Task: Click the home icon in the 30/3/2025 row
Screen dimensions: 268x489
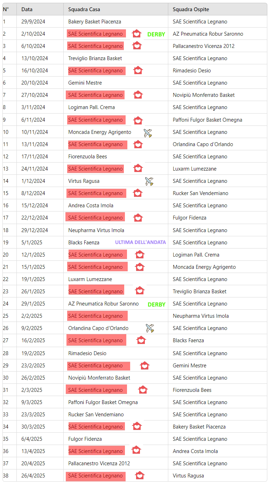Action: pos(137,426)
